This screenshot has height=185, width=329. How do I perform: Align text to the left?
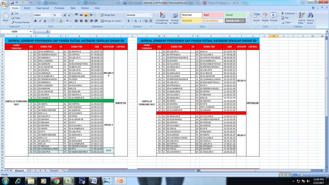(x=76, y=21)
